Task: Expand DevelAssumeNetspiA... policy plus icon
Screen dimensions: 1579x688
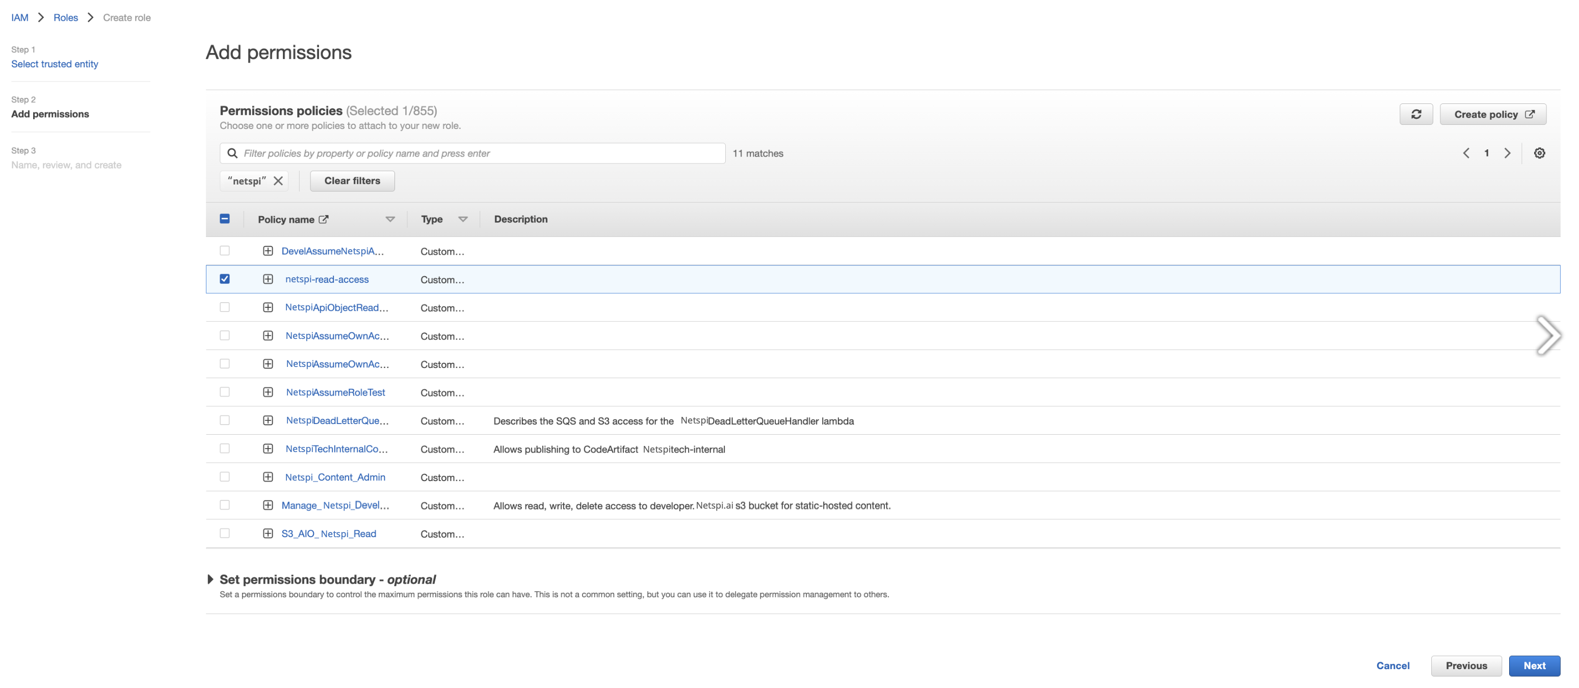Action: pyautogui.click(x=268, y=251)
